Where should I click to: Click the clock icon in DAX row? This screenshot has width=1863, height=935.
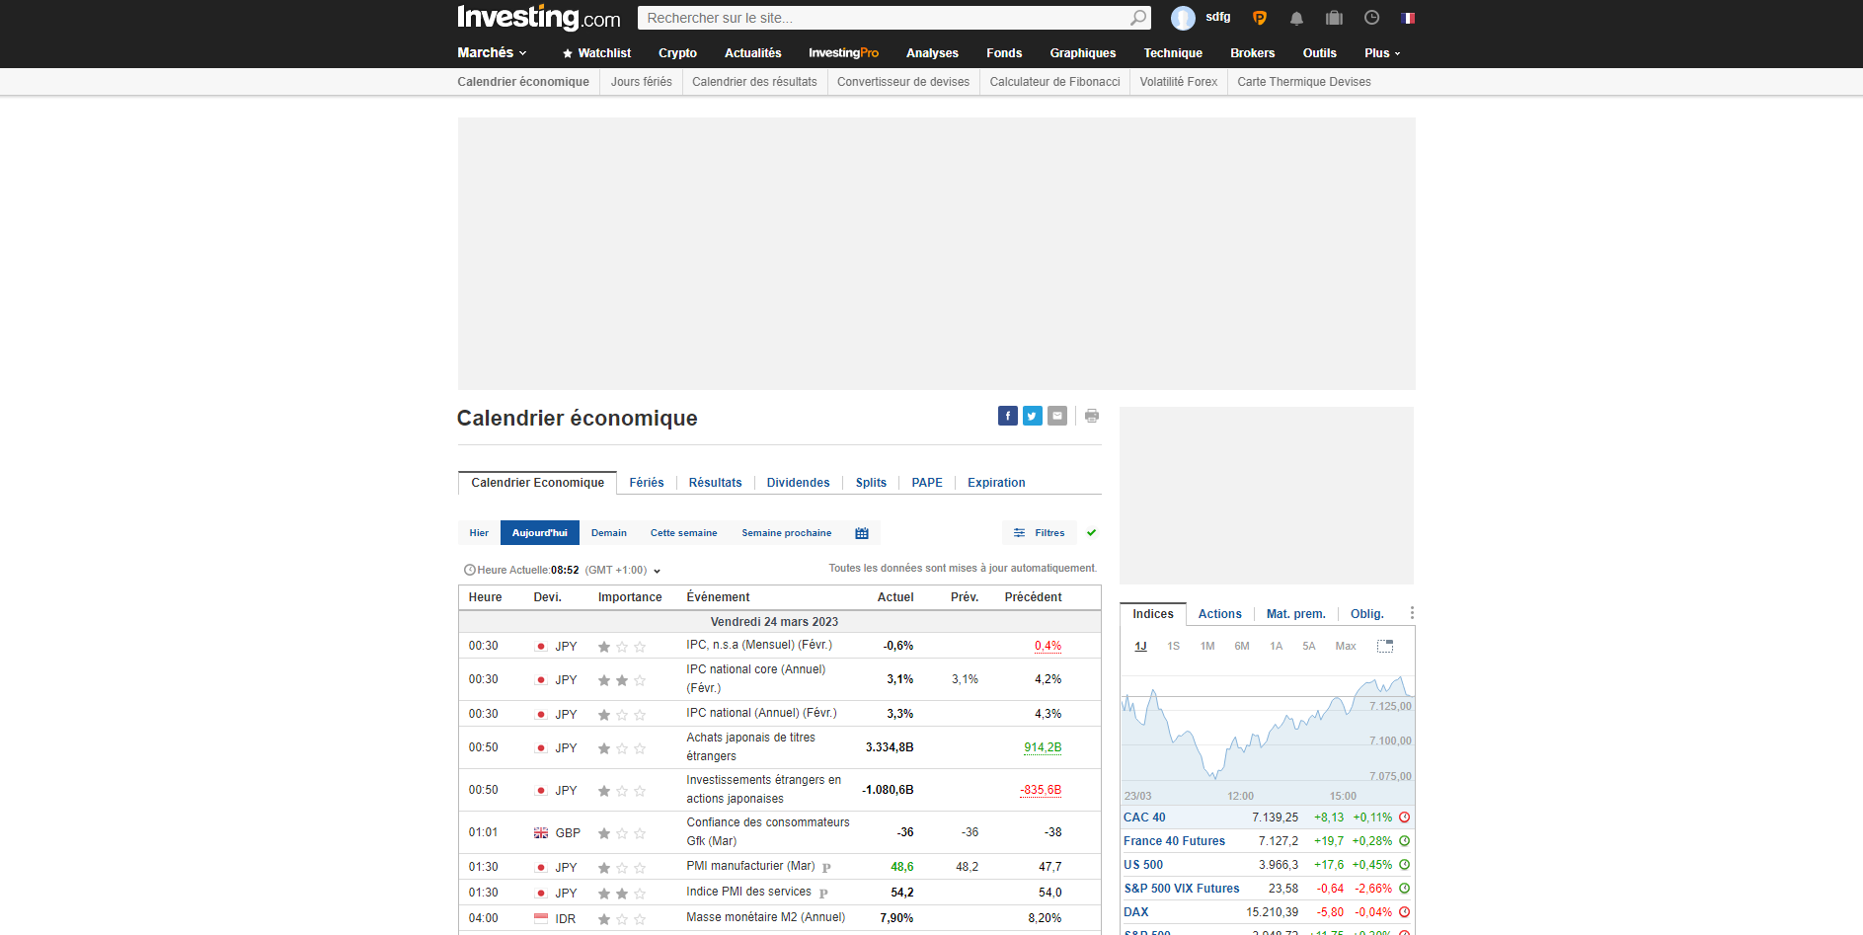[1404, 912]
